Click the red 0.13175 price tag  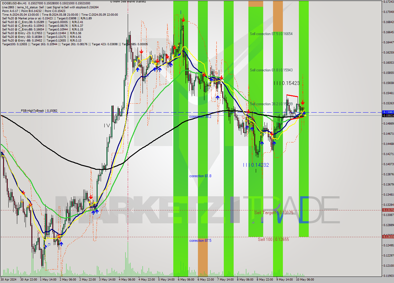[x=388, y=210]
